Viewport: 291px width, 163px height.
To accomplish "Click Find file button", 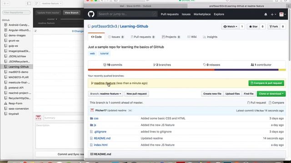I will pos(249,94).
